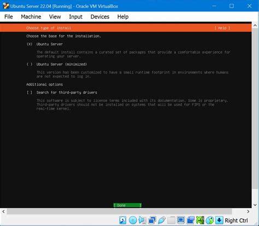Viewport: 259px width, 226px height.
Task: Open the File menu
Action: (8, 17)
